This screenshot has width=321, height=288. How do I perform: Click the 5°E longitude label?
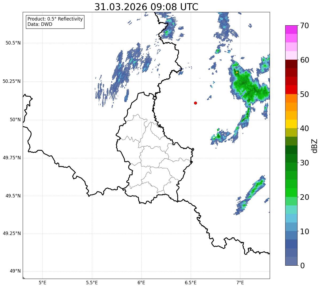[x=42, y=283]
